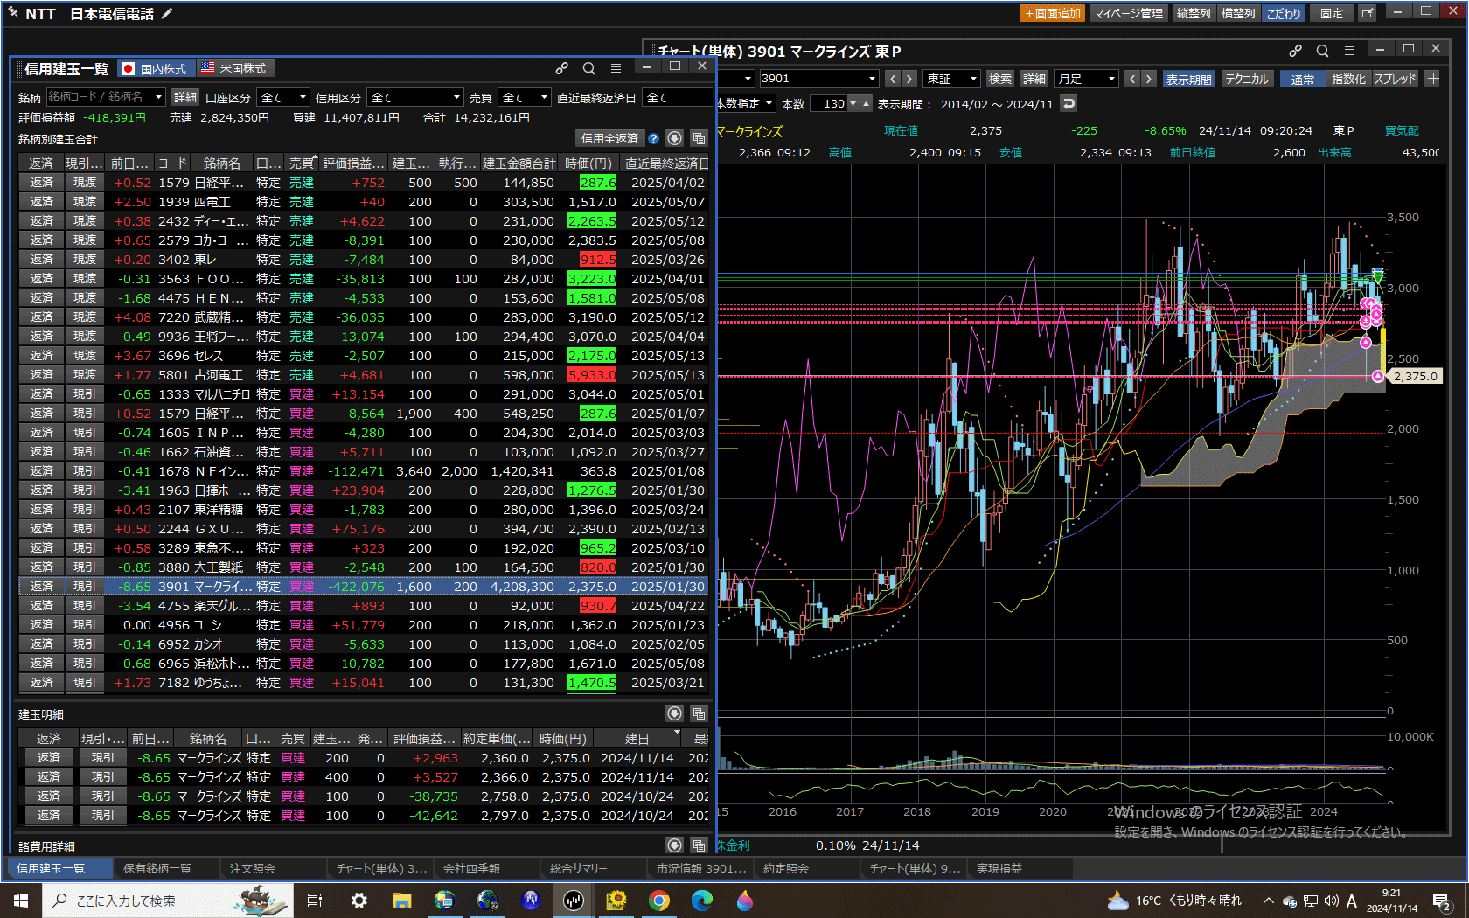
Task: Click previous symbol arrow next to 3901 field
Action: [893, 79]
